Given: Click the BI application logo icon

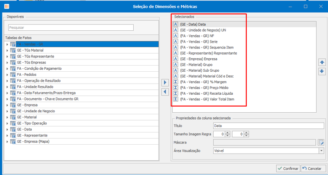Looking at the screenshot, I should [7, 7].
